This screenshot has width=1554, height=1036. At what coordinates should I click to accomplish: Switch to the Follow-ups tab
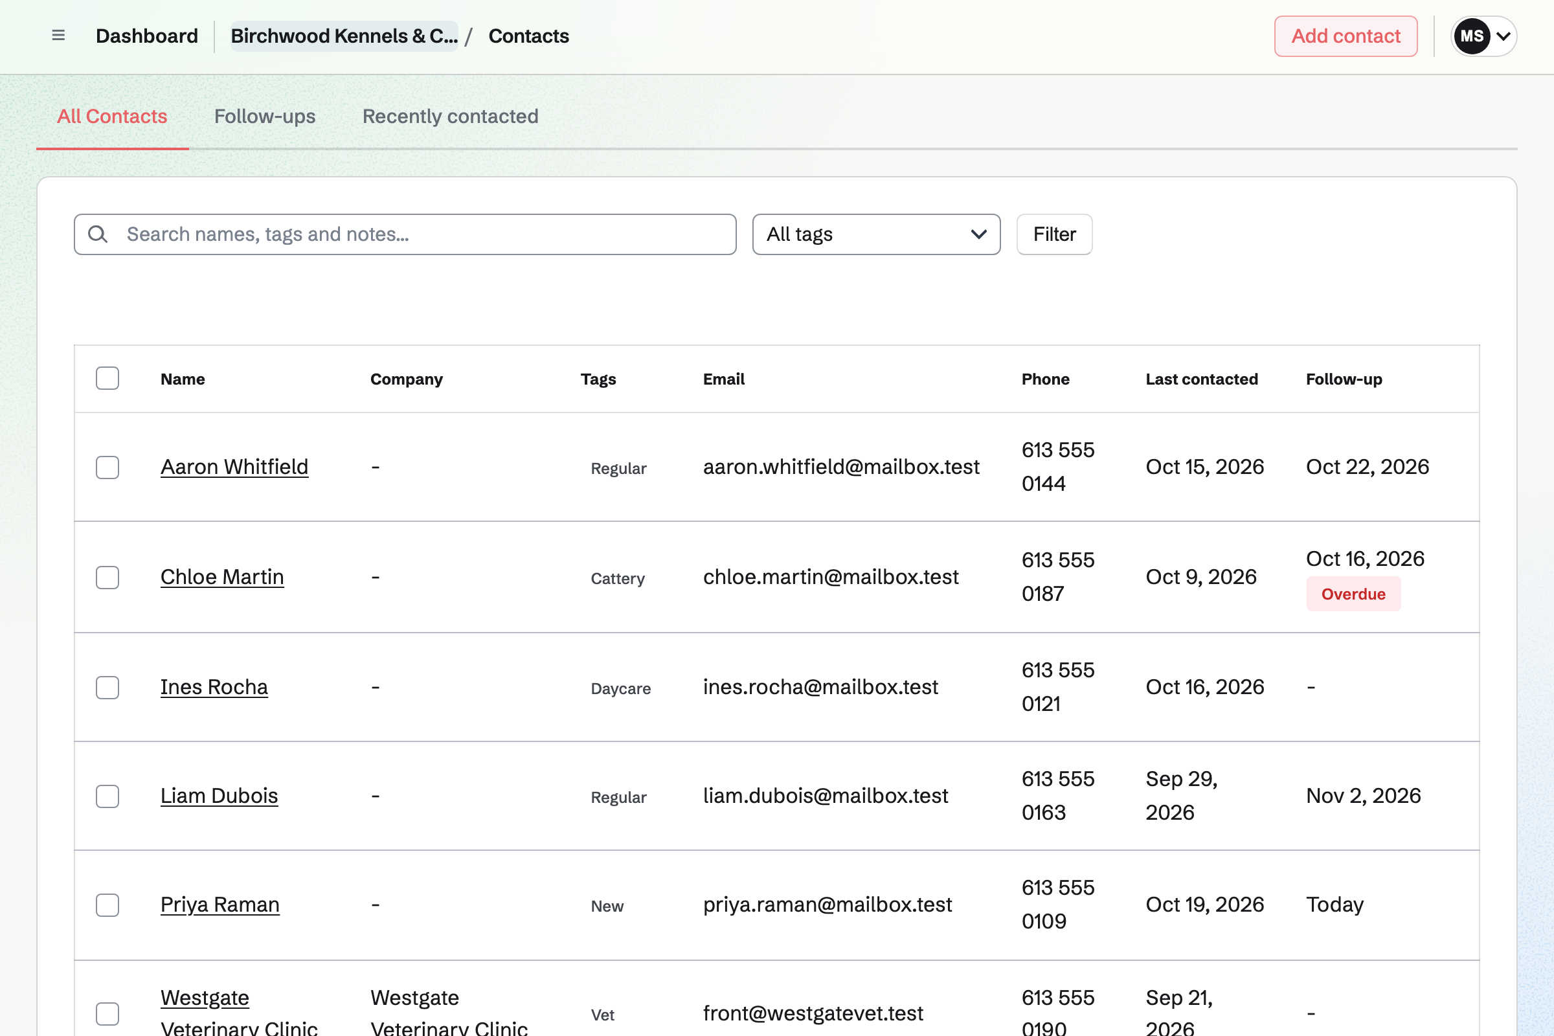click(265, 117)
